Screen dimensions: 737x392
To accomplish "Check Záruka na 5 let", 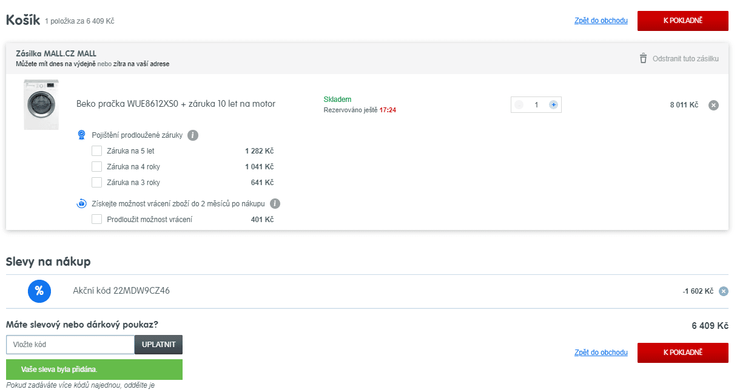I will pyautogui.click(x=96, y=151).
